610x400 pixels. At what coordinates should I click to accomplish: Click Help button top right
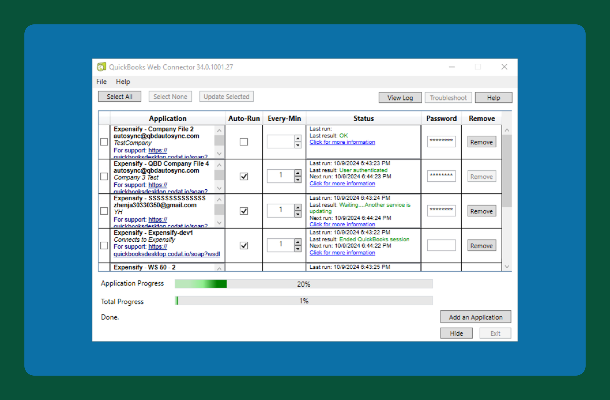pyautogui.click(x=493, y=97)
